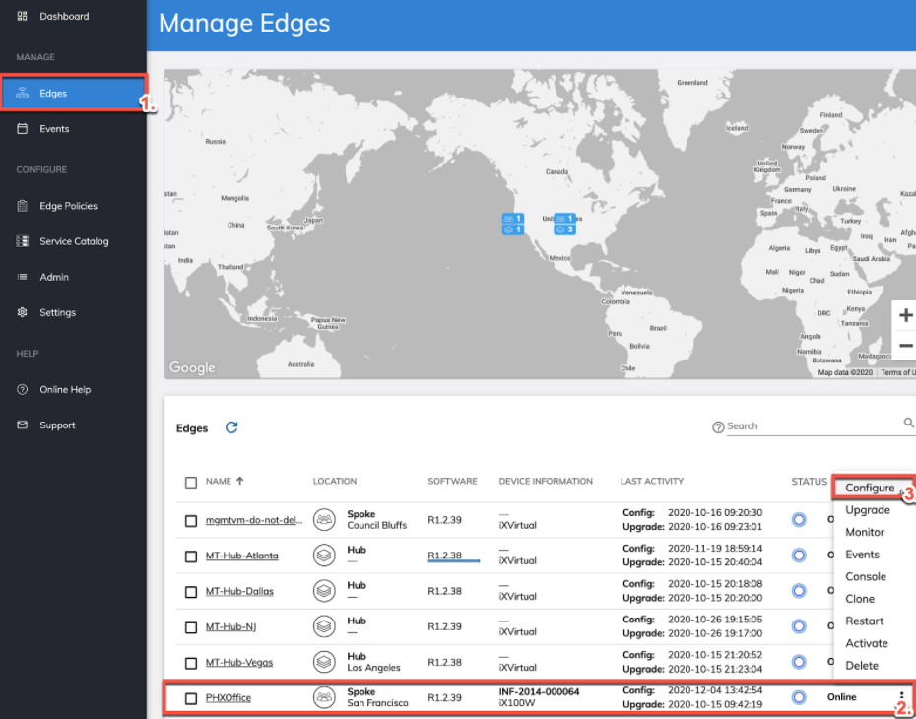The image size is (916, 719).
Task: Click the Spoke icon in PHXOffice row
Action: [324, 697]
